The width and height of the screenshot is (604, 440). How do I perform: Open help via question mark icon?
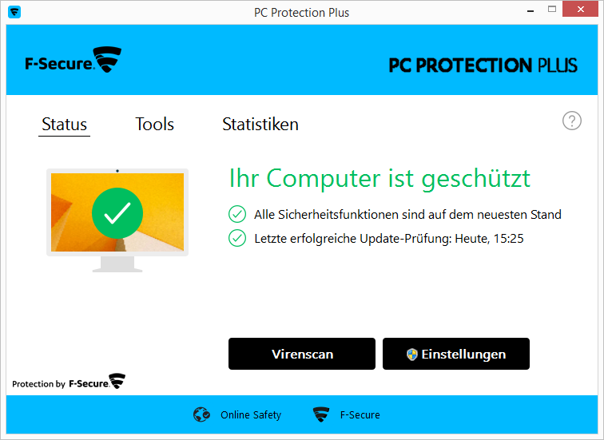point(572,121)
